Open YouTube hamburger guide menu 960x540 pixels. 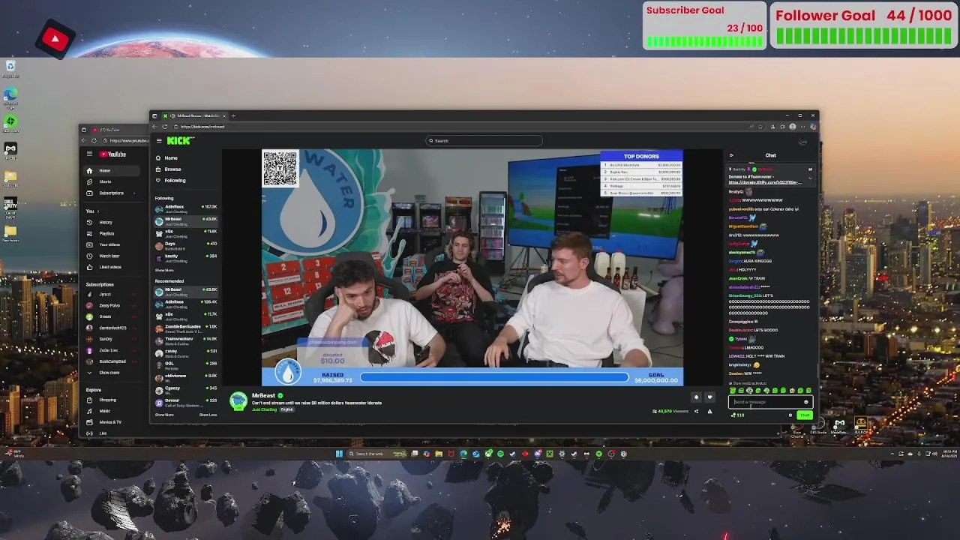point(89,154)
